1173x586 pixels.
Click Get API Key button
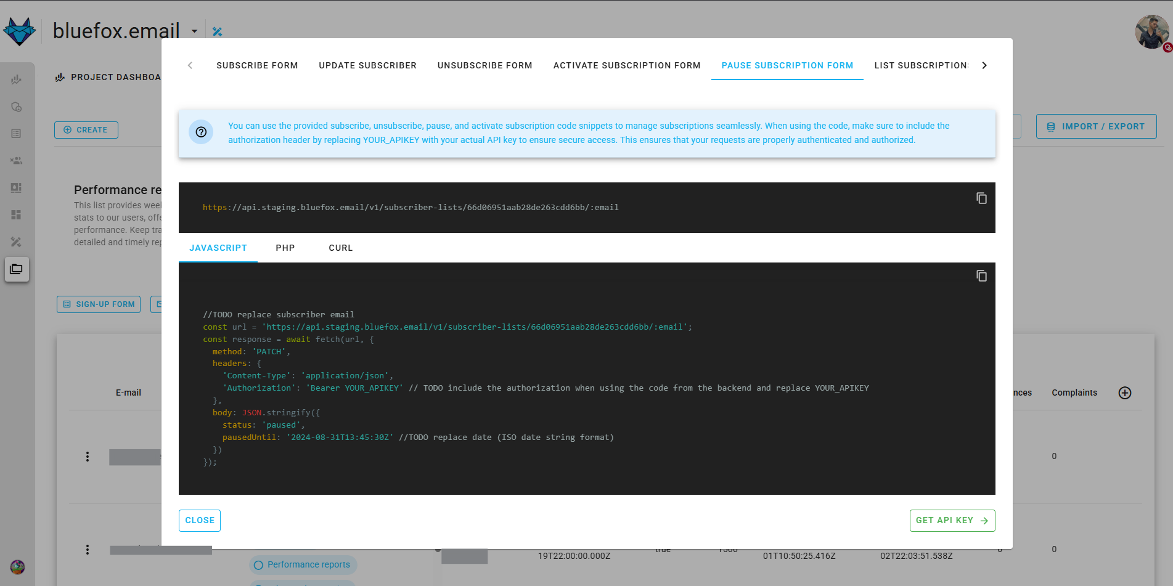point(952,521)
